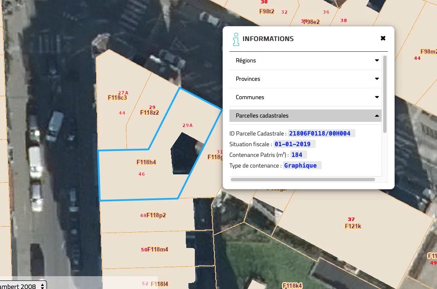Click the info icon beside Informations title
The height and width of the screenshot is (289, 437).
pos(235,39)
